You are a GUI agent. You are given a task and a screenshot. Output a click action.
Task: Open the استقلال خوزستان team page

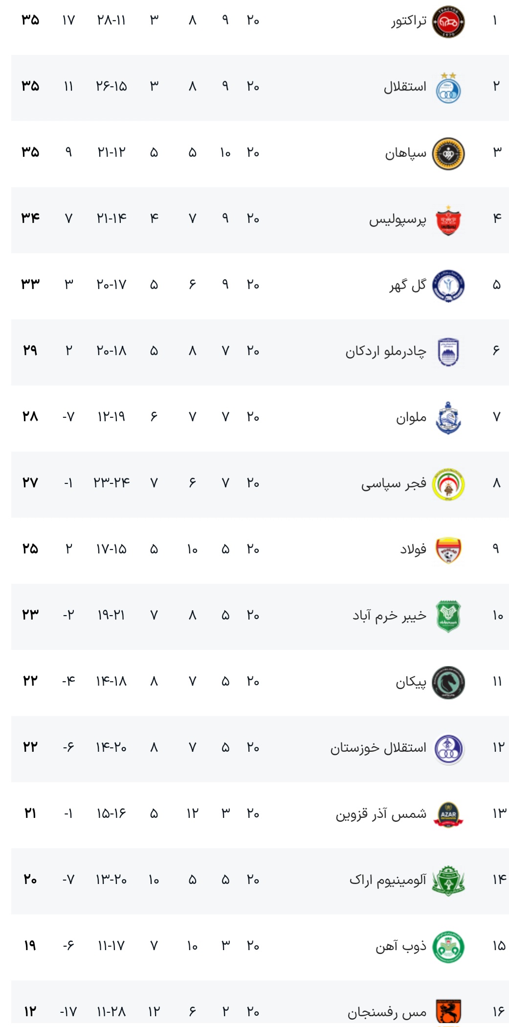pos(378,748)
